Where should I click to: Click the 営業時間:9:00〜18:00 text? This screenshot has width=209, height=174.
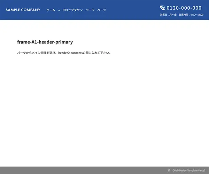coord(191,15)
